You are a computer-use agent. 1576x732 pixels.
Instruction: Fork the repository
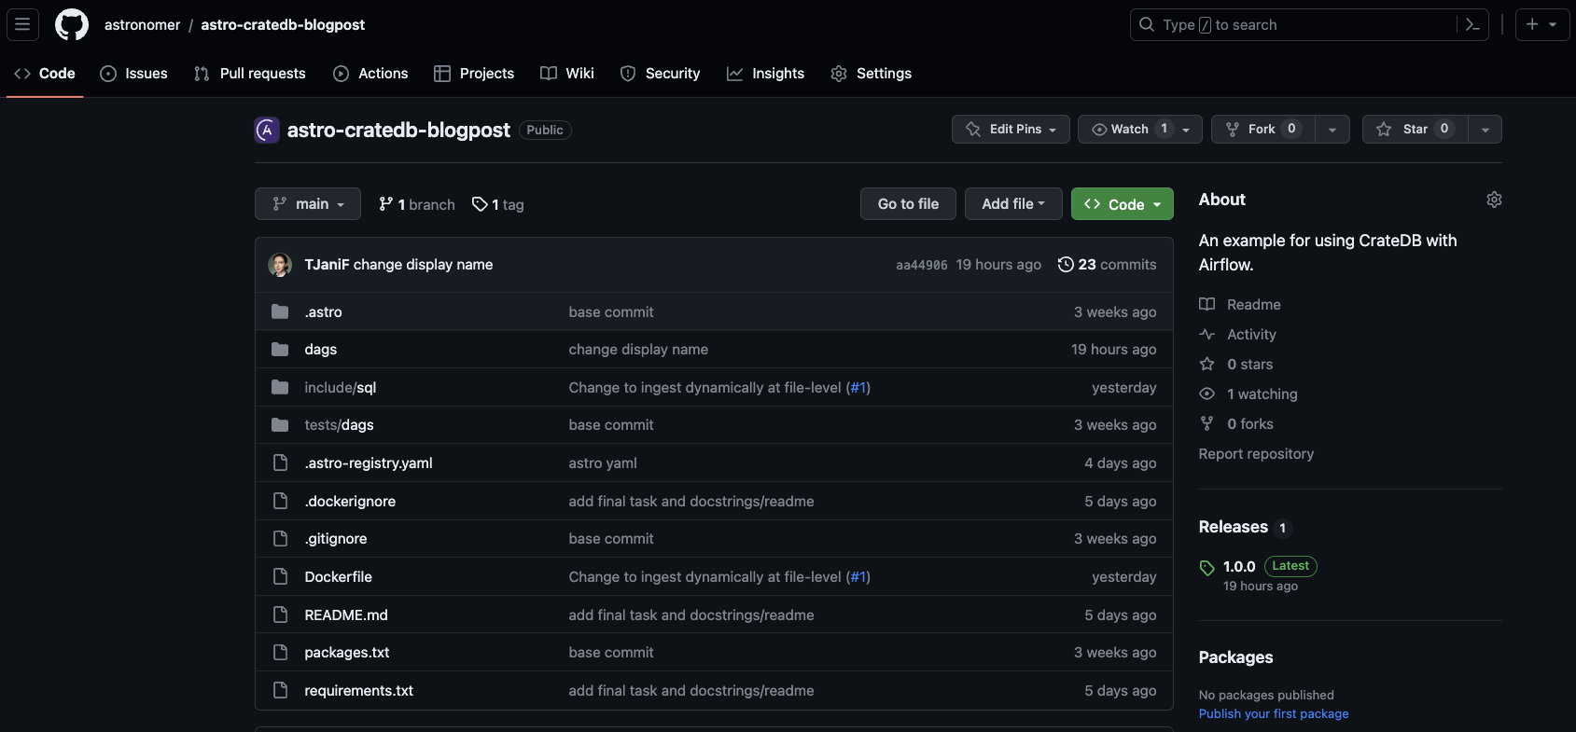[x=1263, y=129]
